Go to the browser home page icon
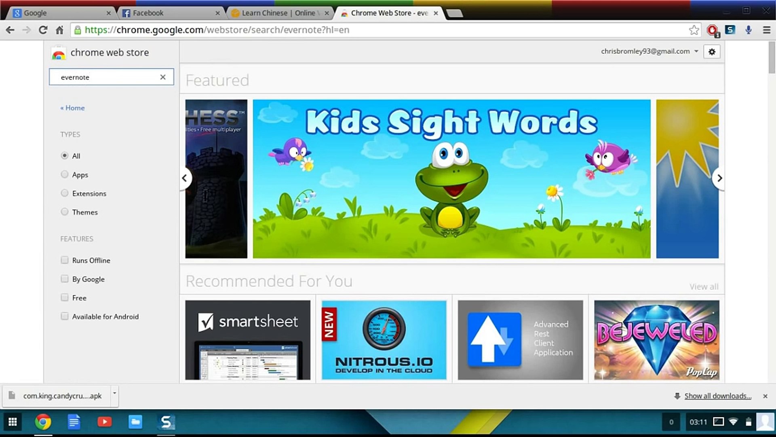This screenshot has height=437, width=776. click(59, 30)
